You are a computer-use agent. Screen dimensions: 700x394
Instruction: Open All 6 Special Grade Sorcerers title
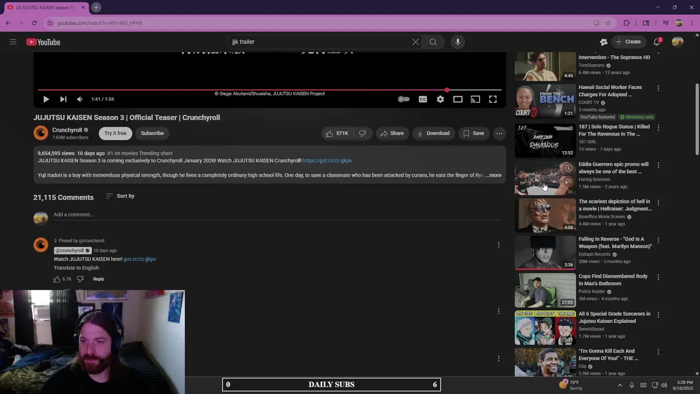[x=615, y=317]
